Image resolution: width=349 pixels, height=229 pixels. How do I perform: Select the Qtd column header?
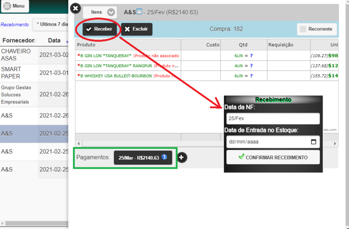click(x=244, y=45)
